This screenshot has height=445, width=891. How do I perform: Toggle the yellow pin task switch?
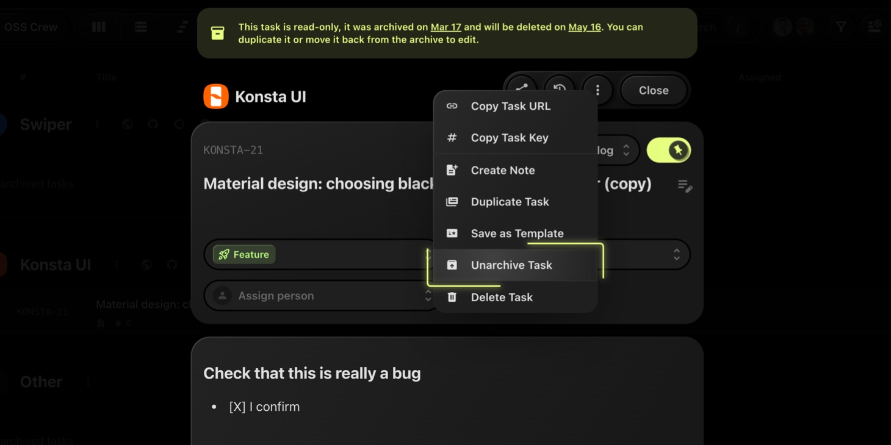click(668, 150)
